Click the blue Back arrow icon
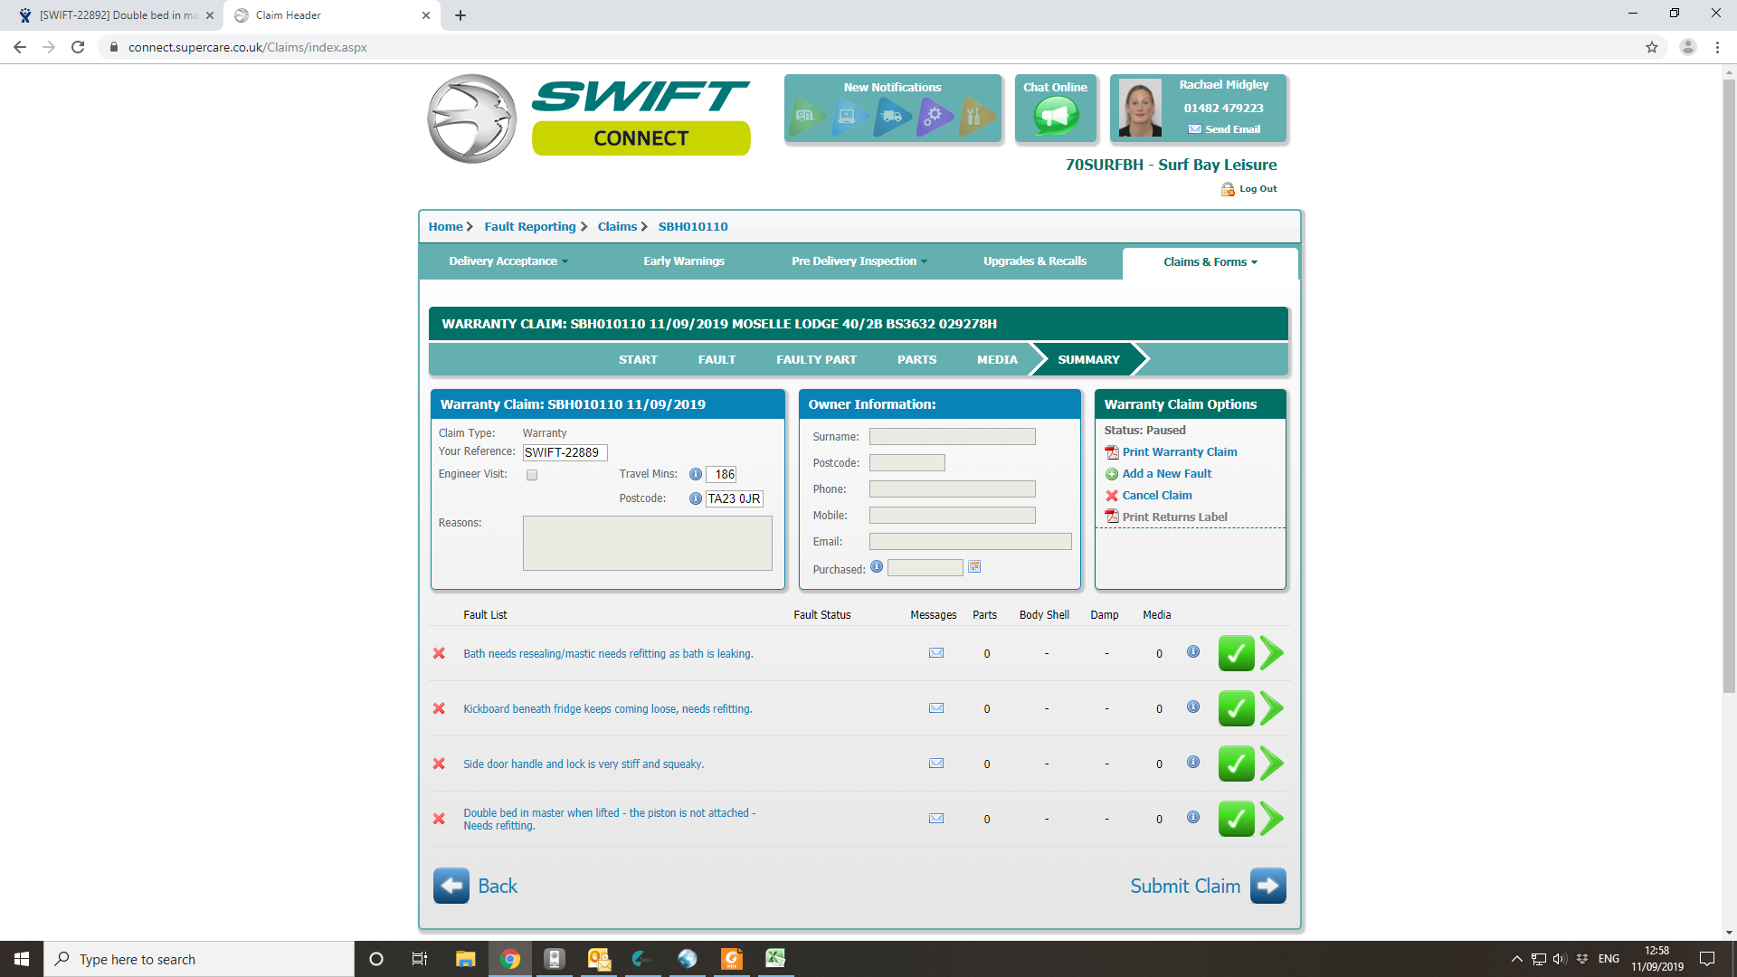This screenshot has width=1737, height=977. (451, 886)
